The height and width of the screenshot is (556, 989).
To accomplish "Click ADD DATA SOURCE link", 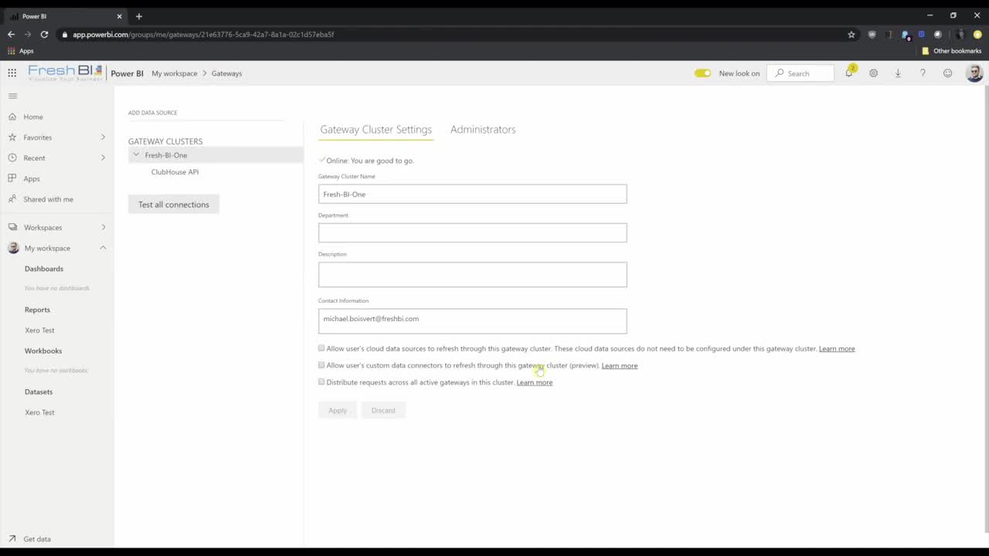I will click(153, 113).
